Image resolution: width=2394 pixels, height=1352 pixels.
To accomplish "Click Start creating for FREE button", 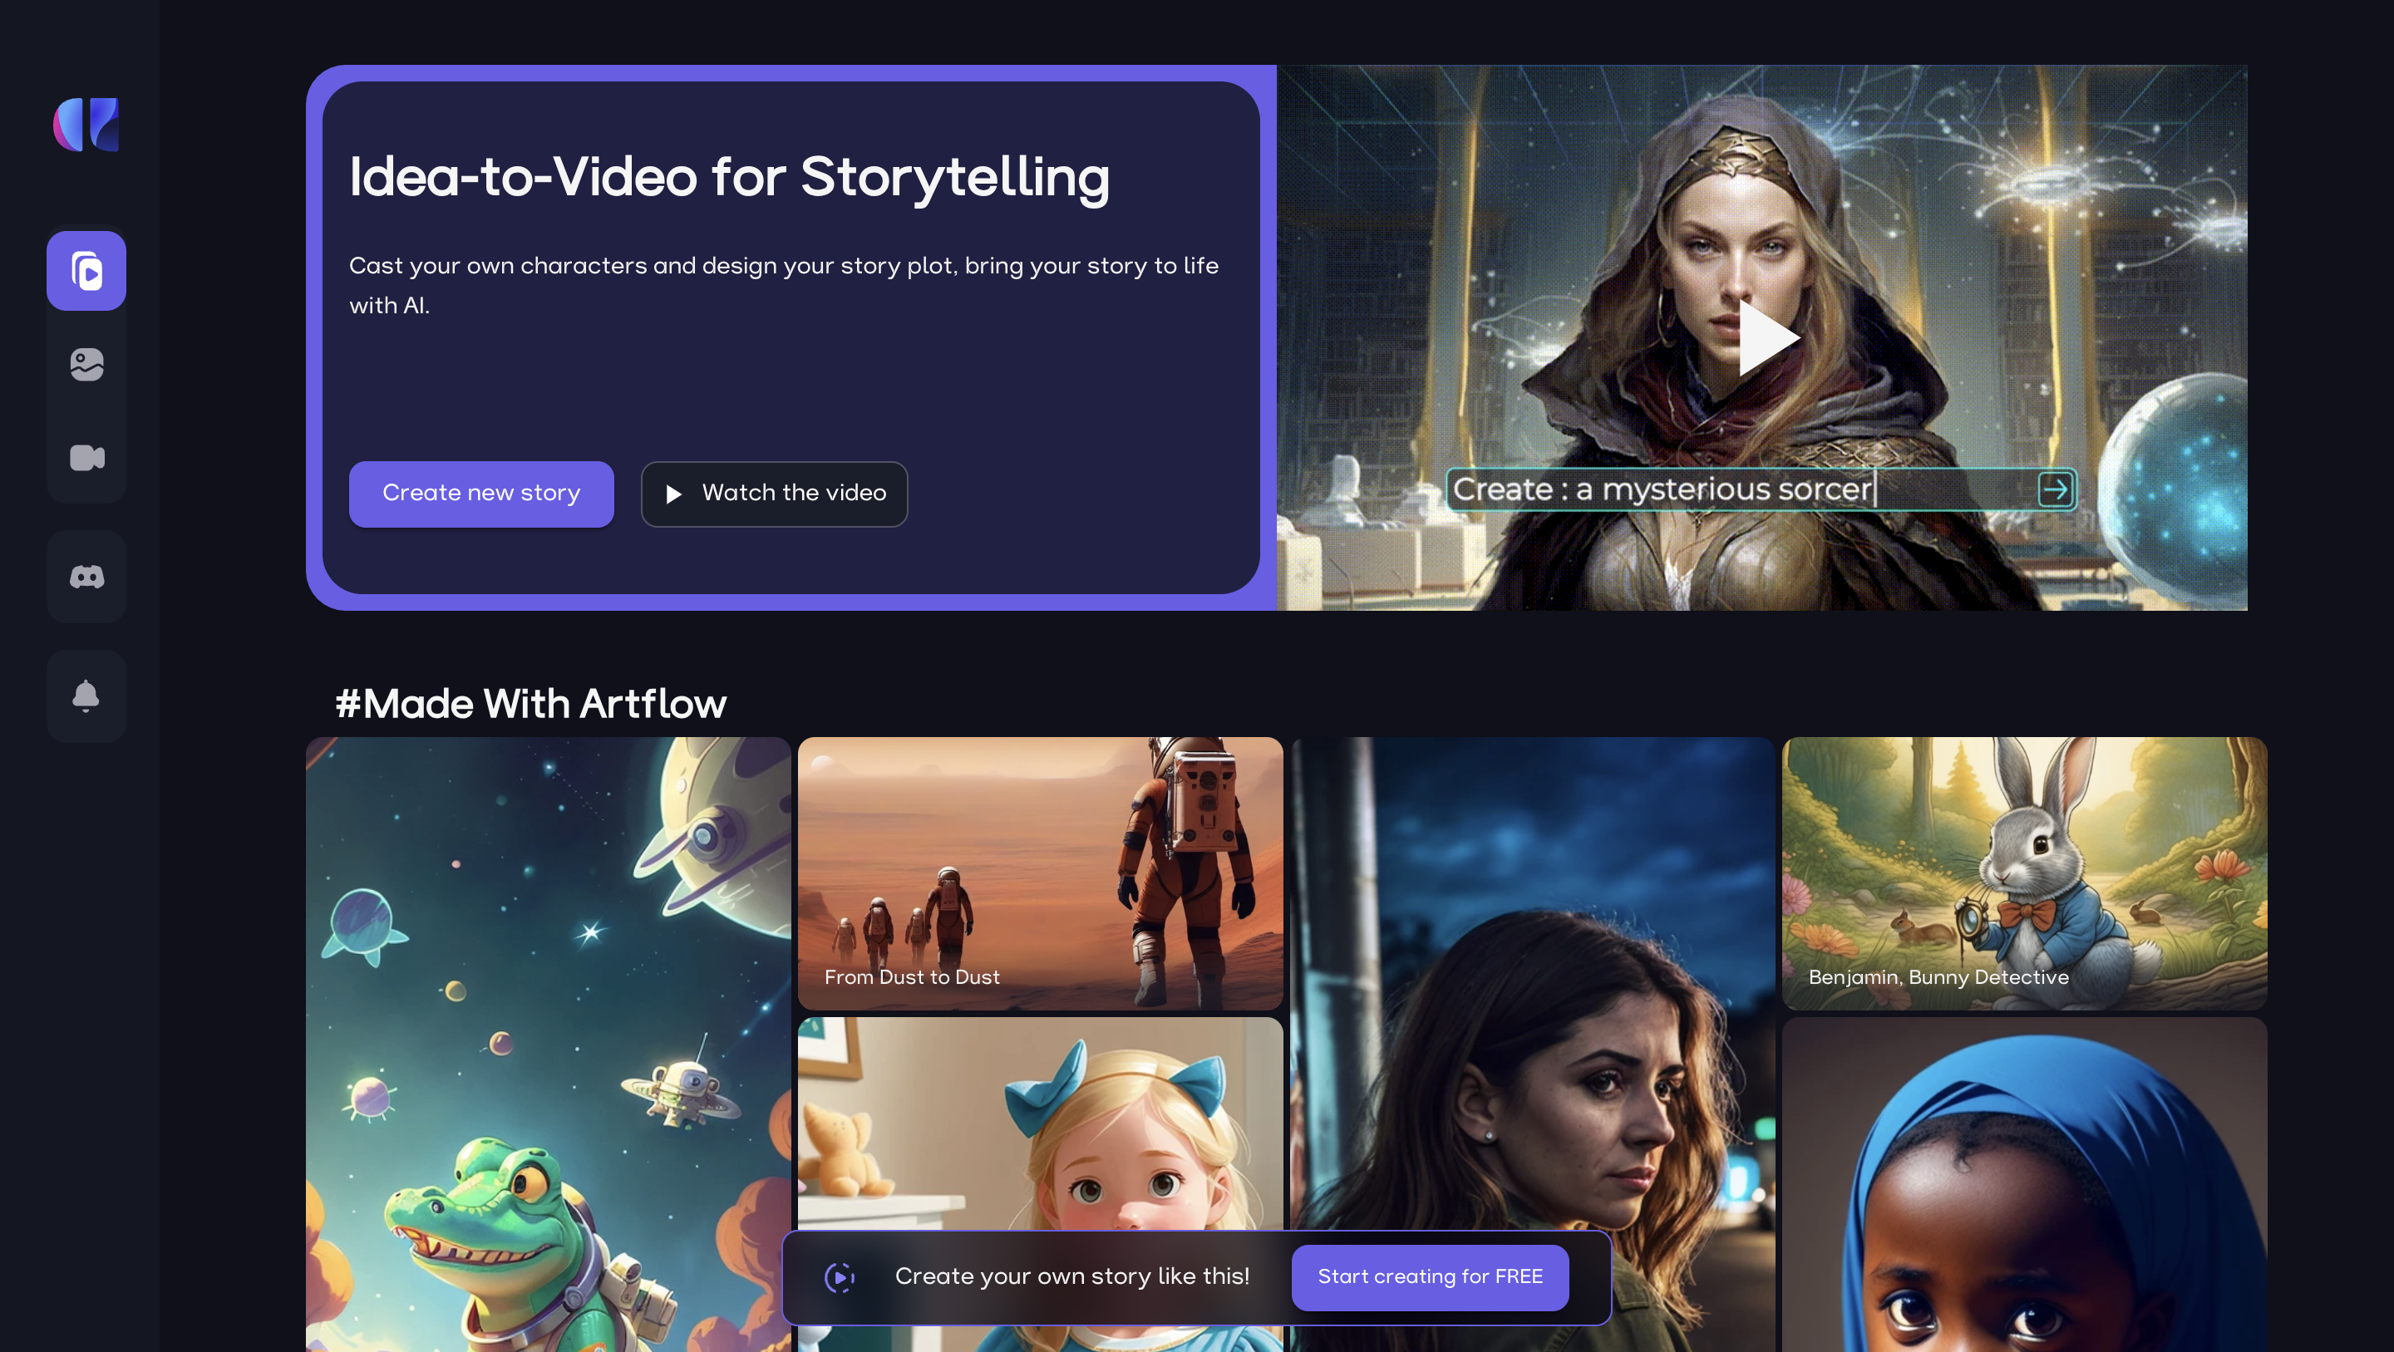I will (x=1431, y=1276).
